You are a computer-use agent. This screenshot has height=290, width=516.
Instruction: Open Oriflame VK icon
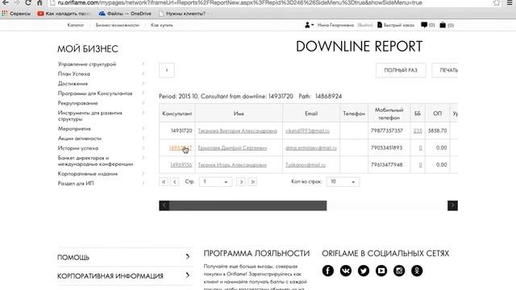pyautogui.click(x=346, y=271)
